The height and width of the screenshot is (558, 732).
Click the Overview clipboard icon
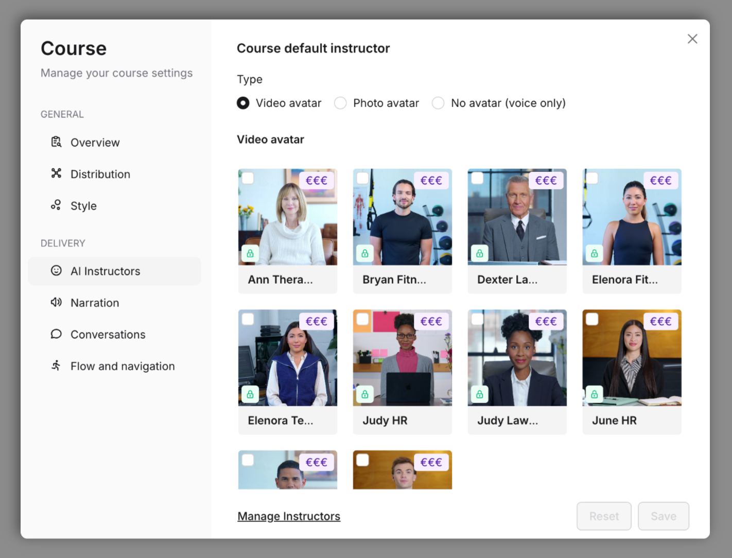pos(56,142)
